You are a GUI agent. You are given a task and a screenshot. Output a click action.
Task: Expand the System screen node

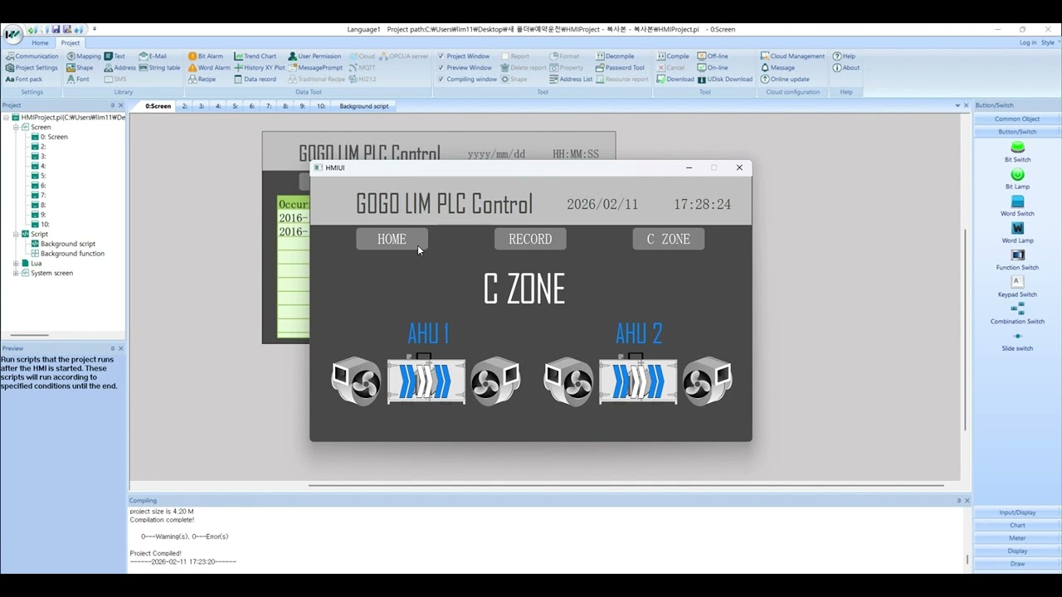(16, 274)
